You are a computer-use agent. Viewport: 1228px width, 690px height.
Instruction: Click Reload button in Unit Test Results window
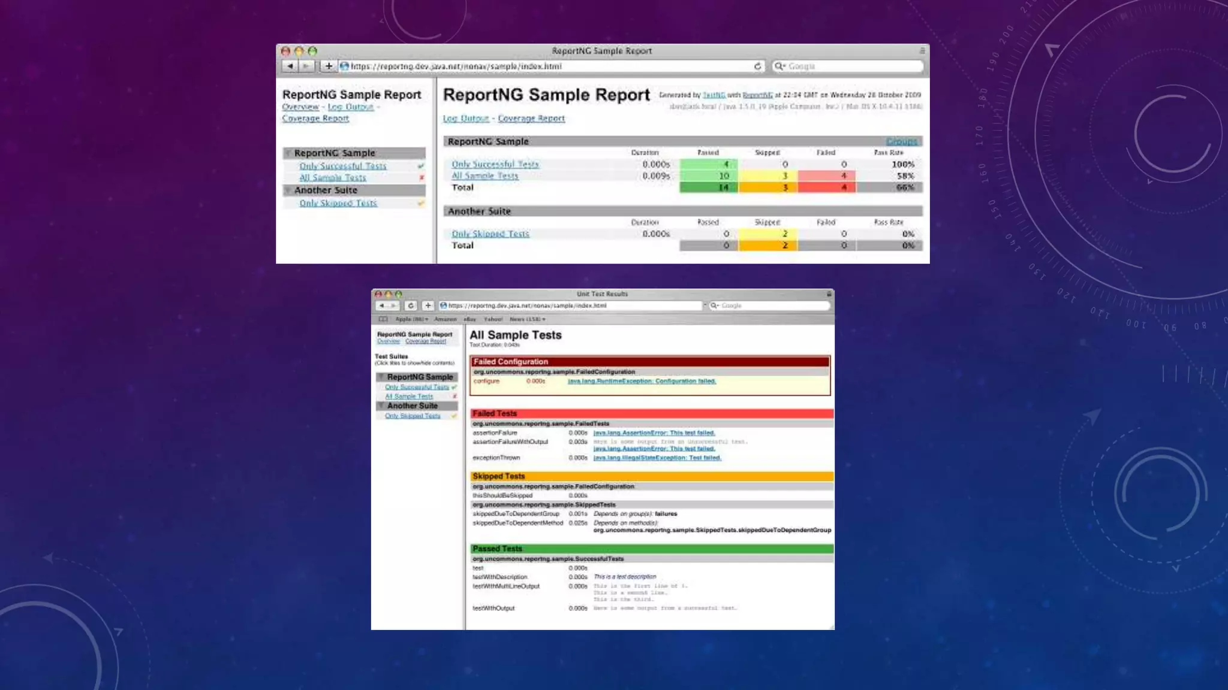[411, 305]
